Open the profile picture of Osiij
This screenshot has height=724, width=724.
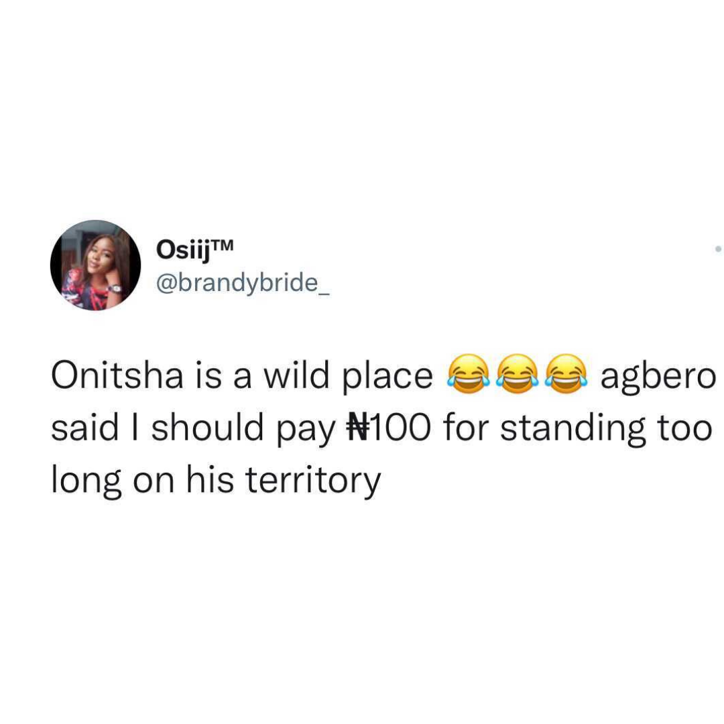pos(96,265)
